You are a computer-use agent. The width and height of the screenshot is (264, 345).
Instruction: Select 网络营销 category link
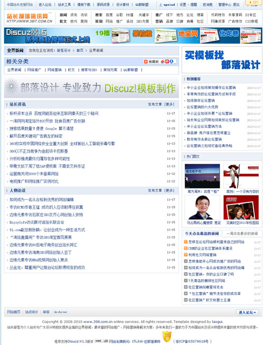54,70
